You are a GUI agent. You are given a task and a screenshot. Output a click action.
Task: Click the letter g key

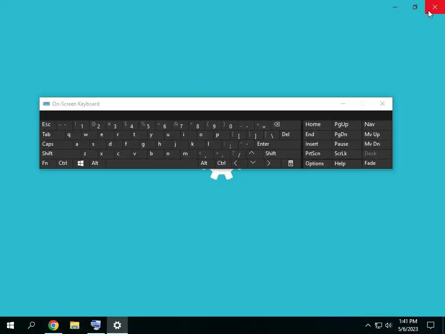147,144
